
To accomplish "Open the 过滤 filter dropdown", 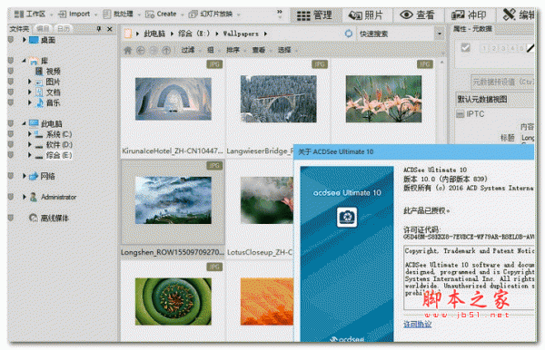I will pos(190,50).
